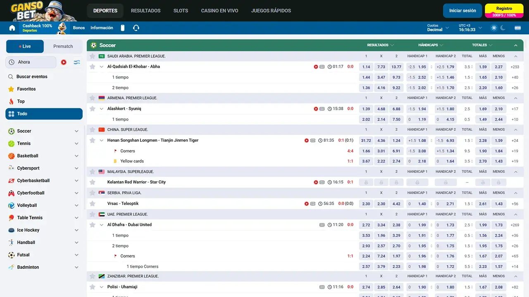The image size is (529, 297).
Task: Open the TOTALES market dropdown
Action: click(x=482, y=45)
